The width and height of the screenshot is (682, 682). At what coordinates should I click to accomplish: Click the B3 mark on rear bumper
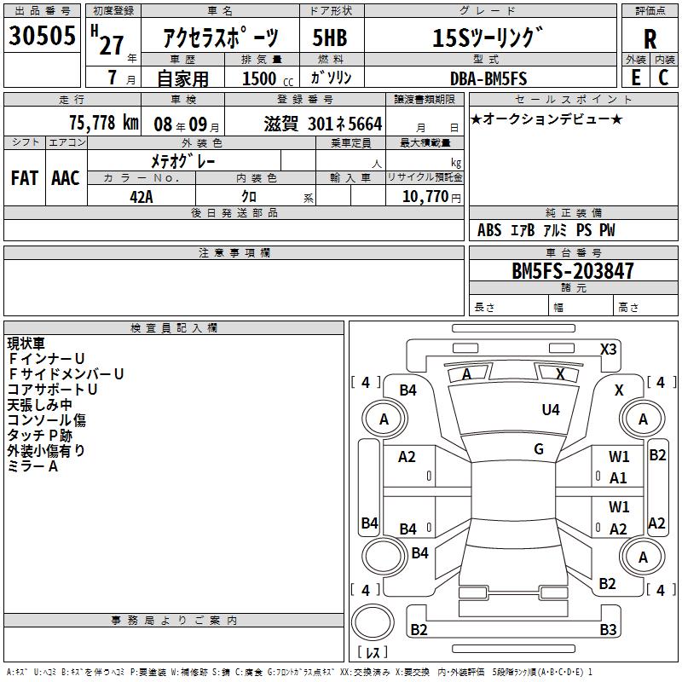[608, 629]
